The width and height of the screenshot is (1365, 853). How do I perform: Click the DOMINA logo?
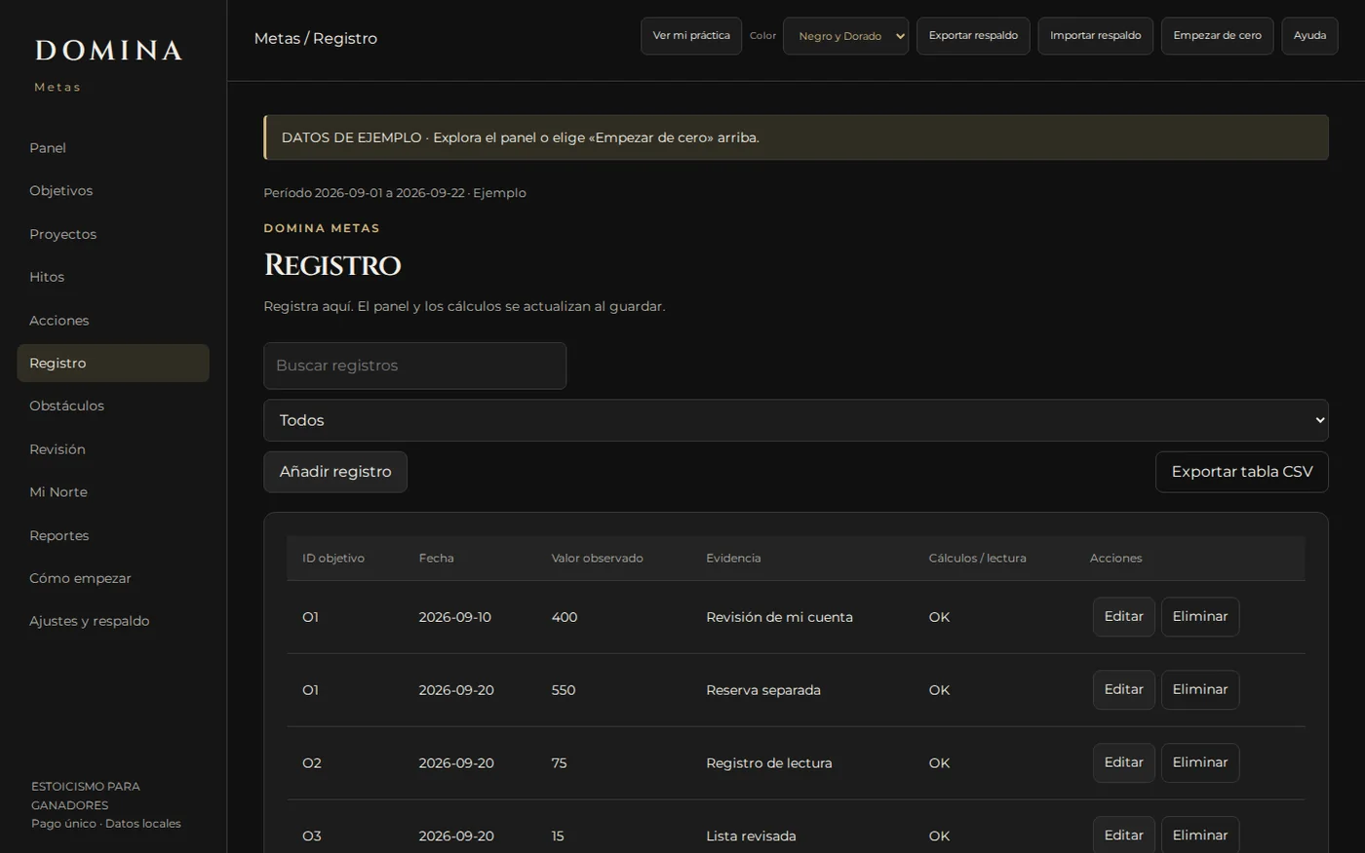(x=108, y=51)
